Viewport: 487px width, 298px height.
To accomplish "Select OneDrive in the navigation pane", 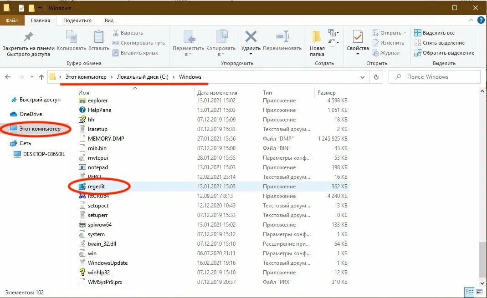I will coord(26,114).
